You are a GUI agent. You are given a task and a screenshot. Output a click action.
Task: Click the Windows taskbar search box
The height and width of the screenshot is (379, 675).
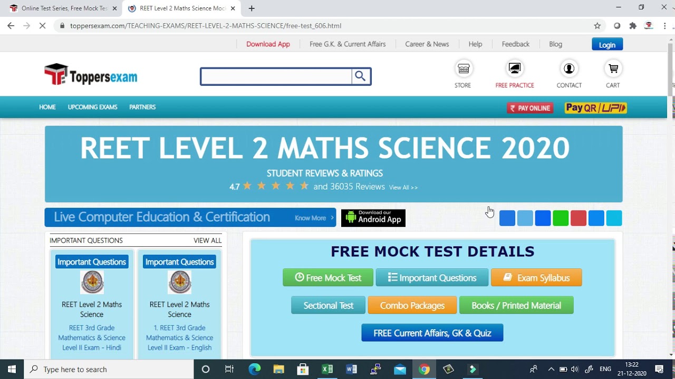[x=109, y=369]
